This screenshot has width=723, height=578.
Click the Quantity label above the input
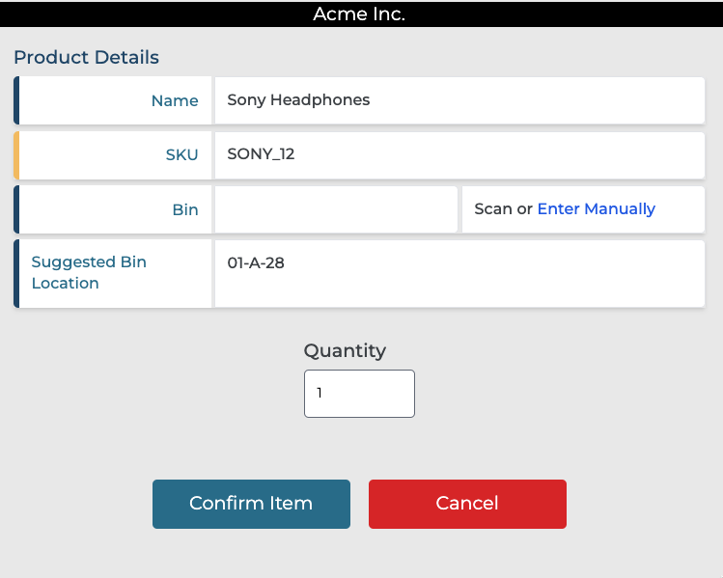pos(345,351)
